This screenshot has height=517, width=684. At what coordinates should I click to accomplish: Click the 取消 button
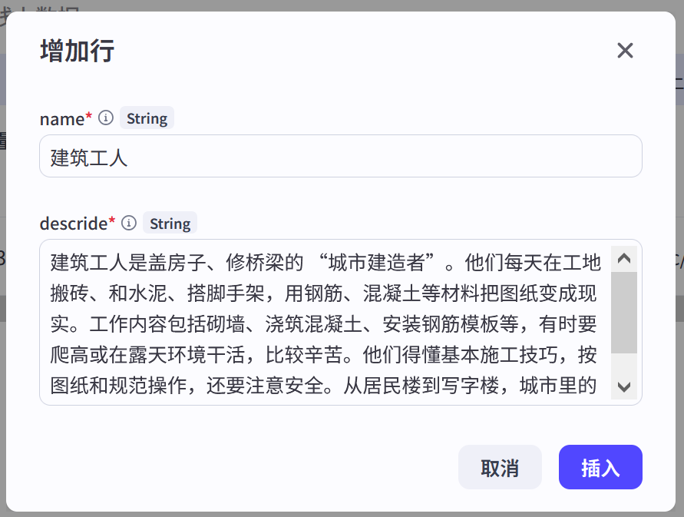click(x=500, y=467)
